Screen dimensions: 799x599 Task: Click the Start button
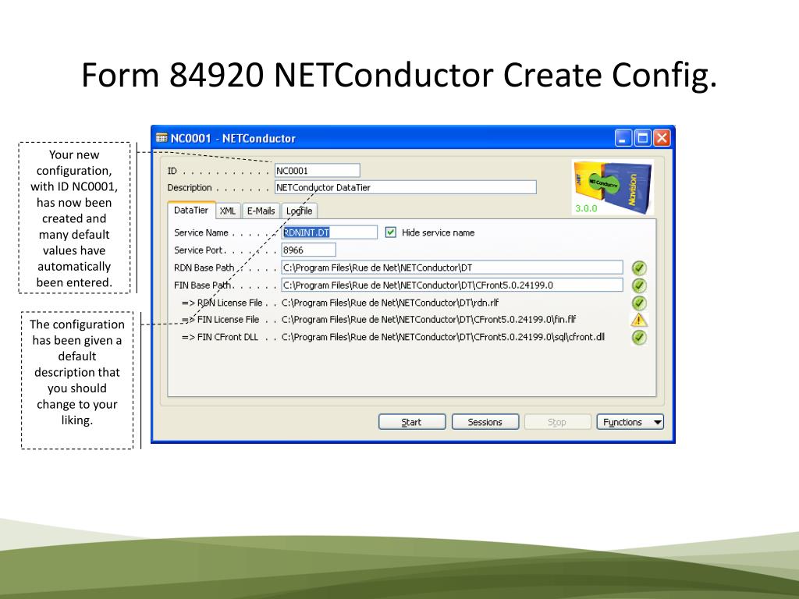click(412, 422)
